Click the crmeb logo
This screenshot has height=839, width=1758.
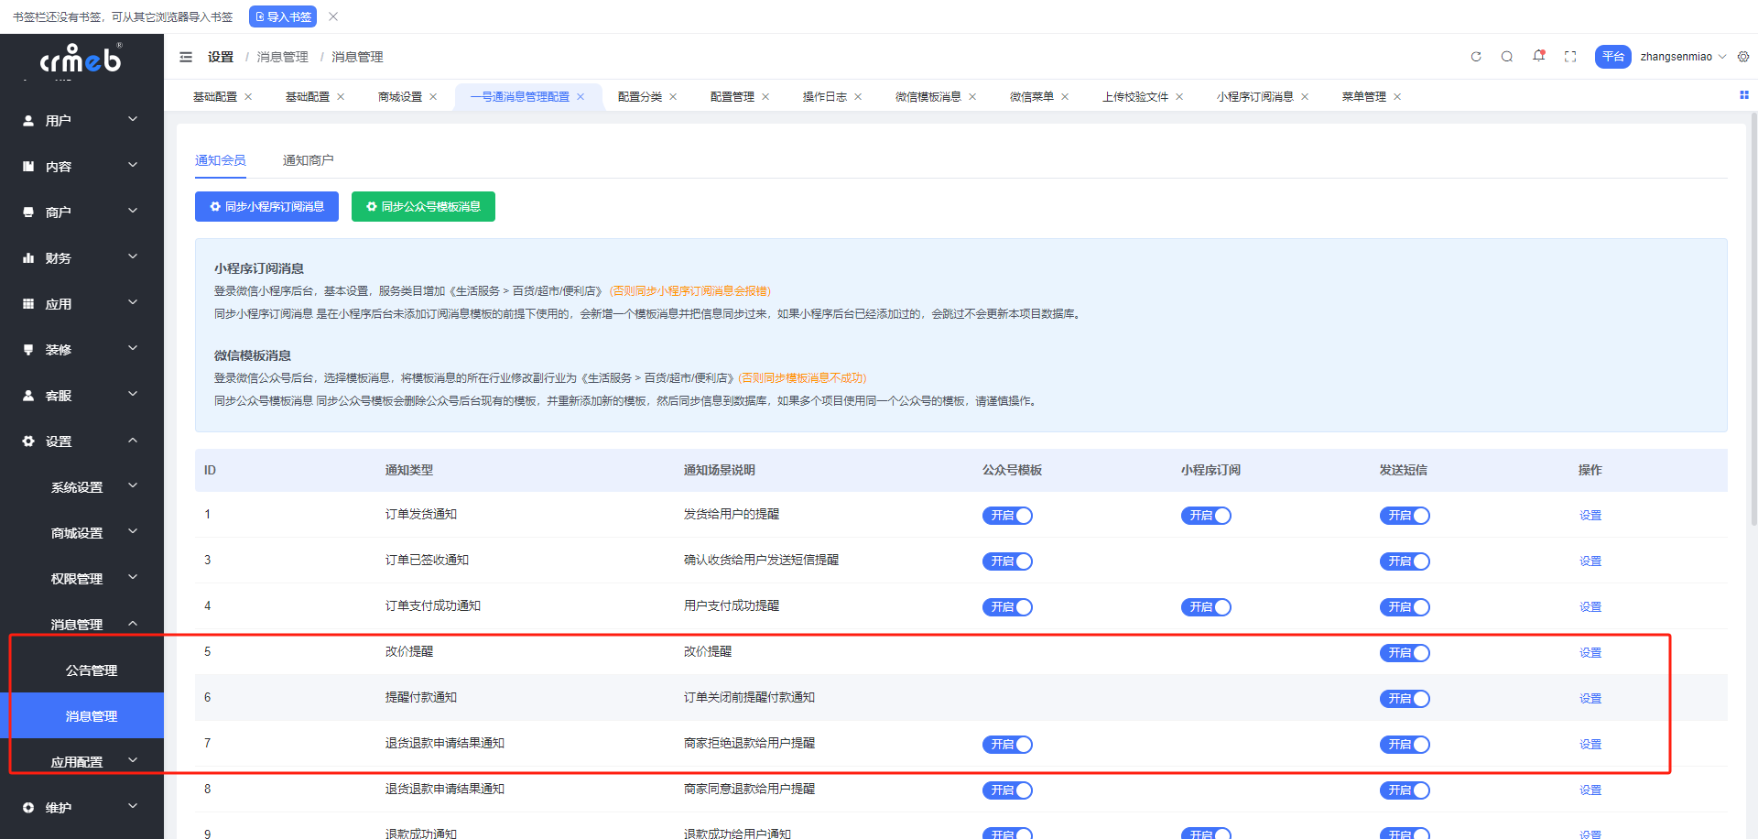tap(81, 60)
